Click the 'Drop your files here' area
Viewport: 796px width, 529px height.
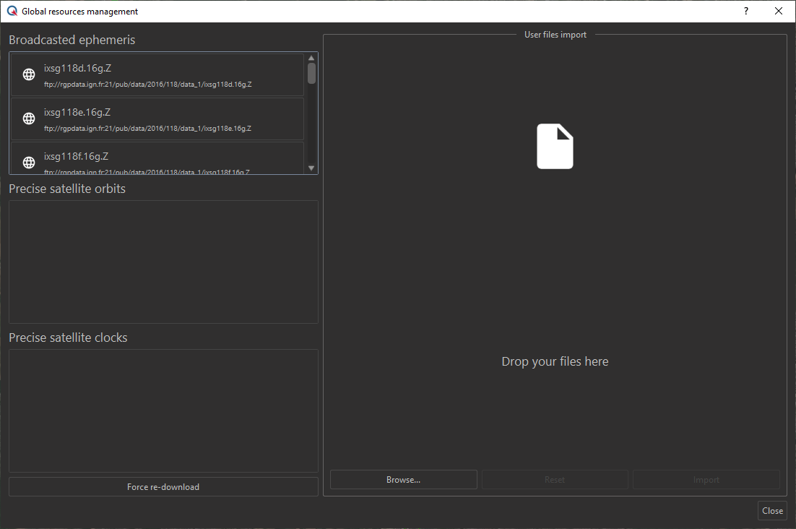click(x=555, y=361)
